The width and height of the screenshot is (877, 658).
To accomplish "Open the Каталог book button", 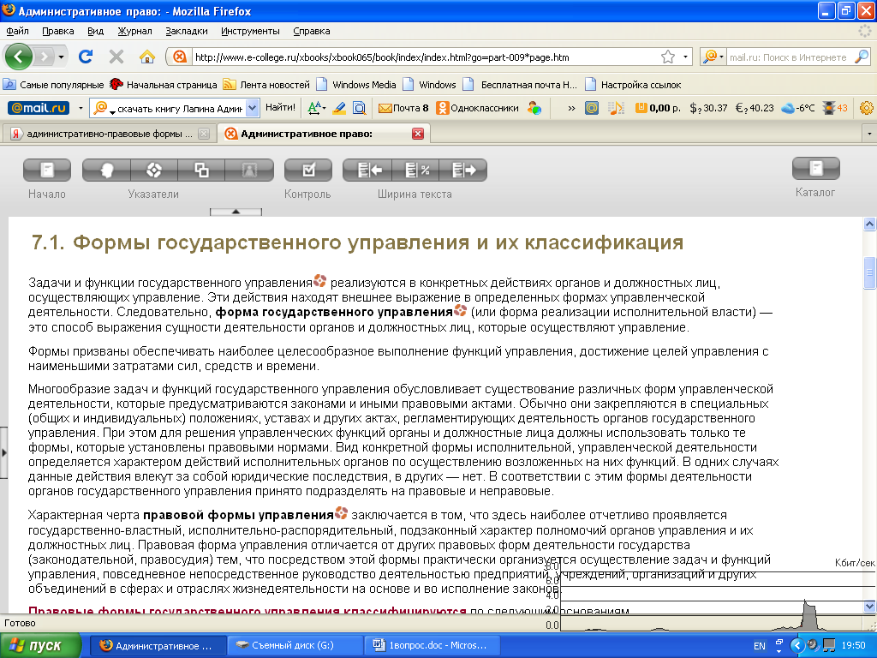I will (x=816, y=169).
